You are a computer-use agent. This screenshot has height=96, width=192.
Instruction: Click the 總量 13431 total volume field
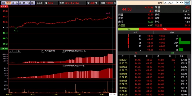[x=108, y=3]
